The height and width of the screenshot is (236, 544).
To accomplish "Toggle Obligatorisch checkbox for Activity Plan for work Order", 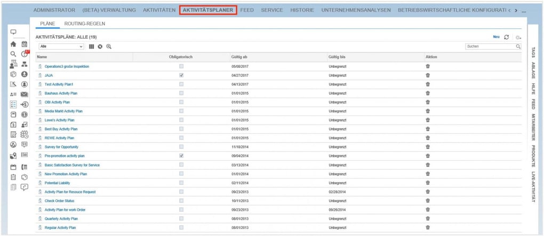I will click(181, 210).
